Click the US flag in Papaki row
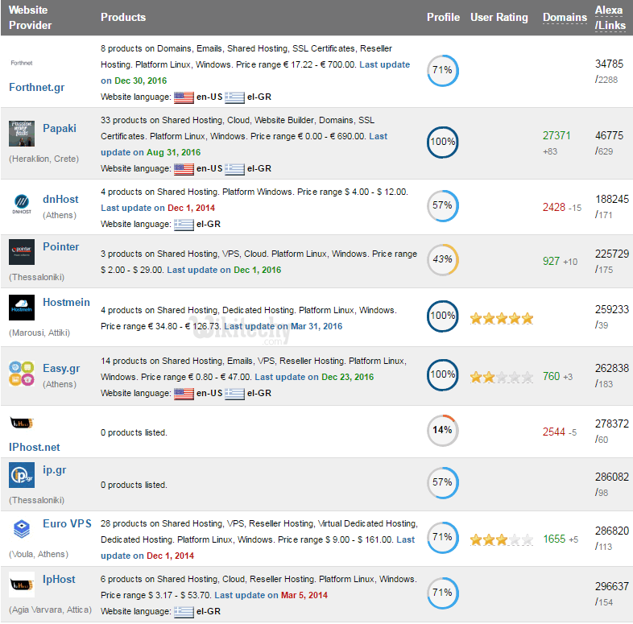Screen dimensions: 633x624 [184, 169]
